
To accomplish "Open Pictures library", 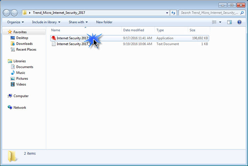I will coord(22,78).
